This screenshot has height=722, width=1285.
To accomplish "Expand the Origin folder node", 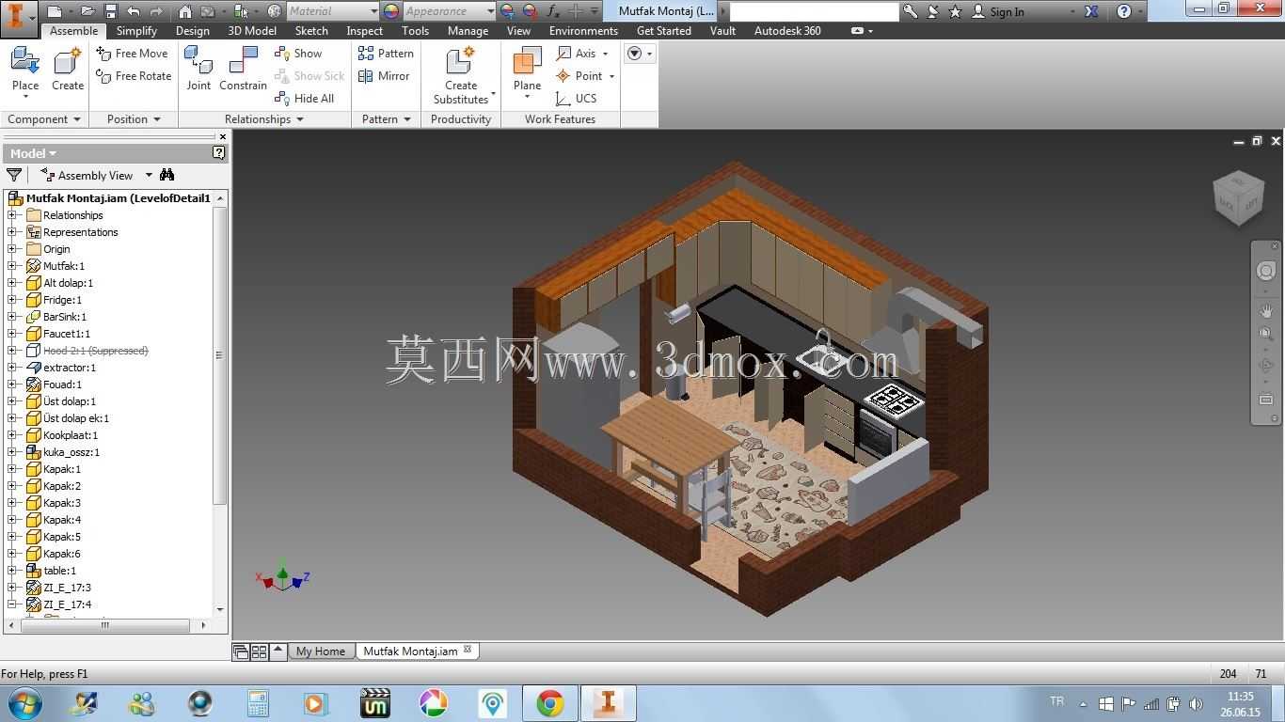I will tap(13, 249).
